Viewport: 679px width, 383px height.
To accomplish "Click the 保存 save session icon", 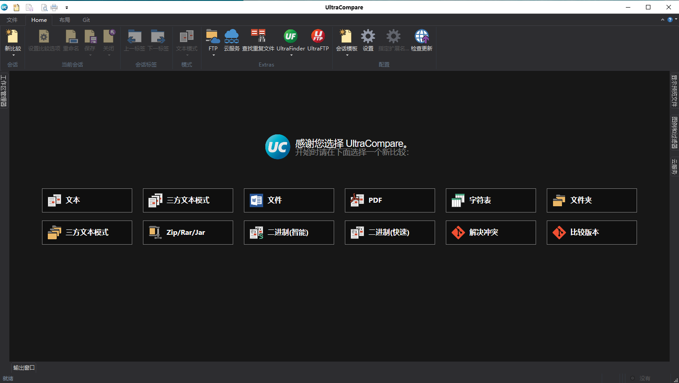I will point(90,37).
